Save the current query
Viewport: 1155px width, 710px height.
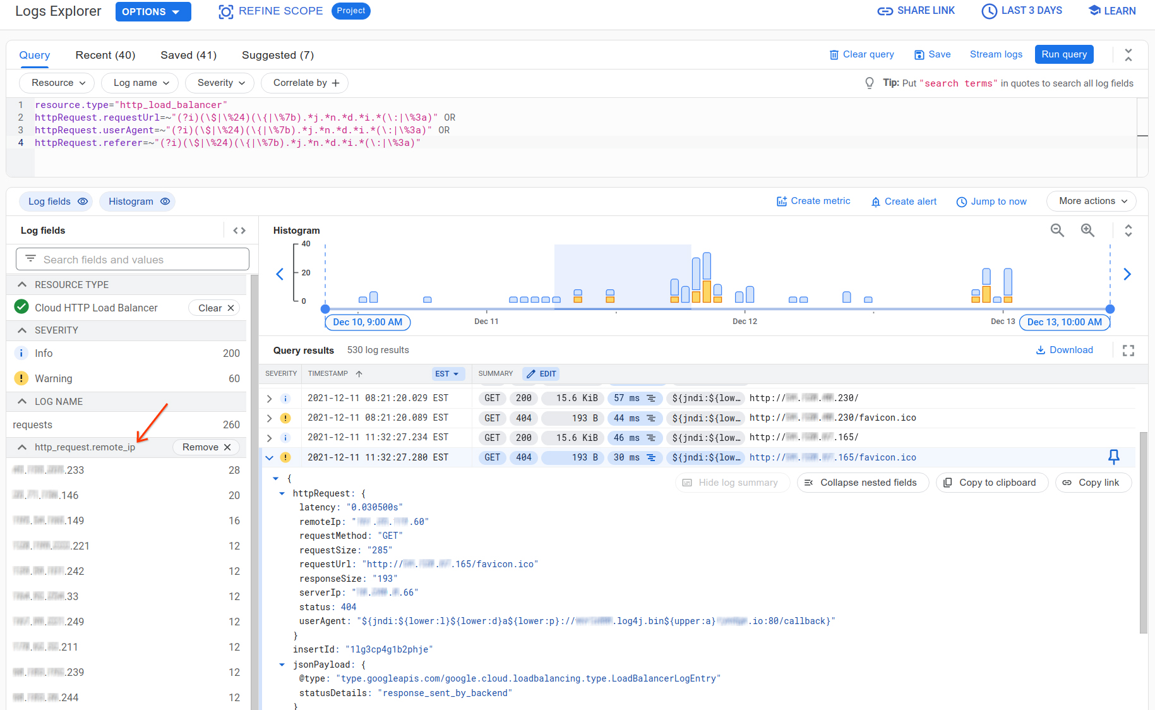click(932, 54)
